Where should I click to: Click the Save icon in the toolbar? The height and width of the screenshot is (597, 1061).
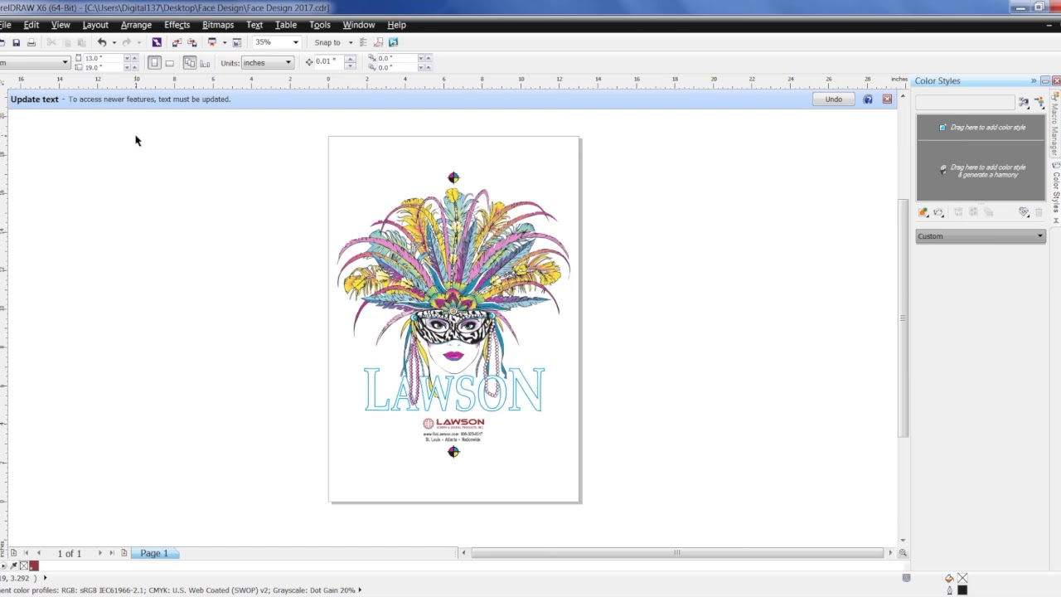click(16, 42)
